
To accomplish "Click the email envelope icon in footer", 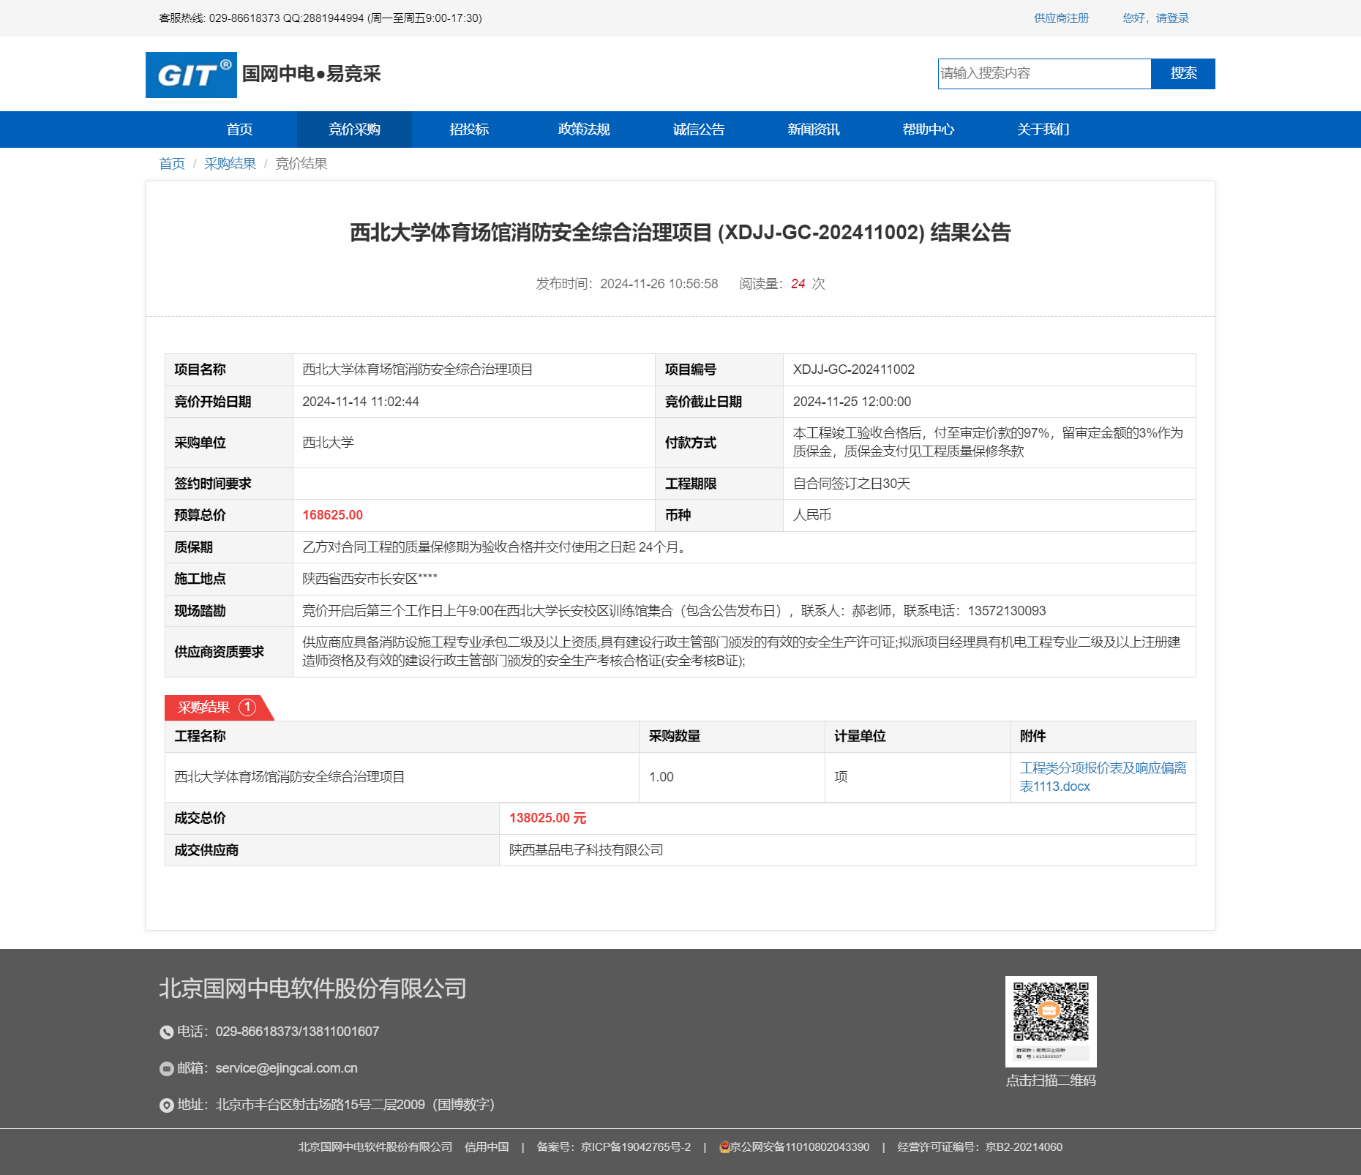I will 166,1069.
